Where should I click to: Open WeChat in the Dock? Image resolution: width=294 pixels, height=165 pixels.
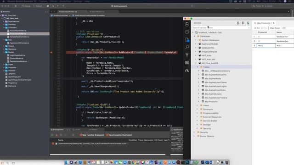pos(120,162)
